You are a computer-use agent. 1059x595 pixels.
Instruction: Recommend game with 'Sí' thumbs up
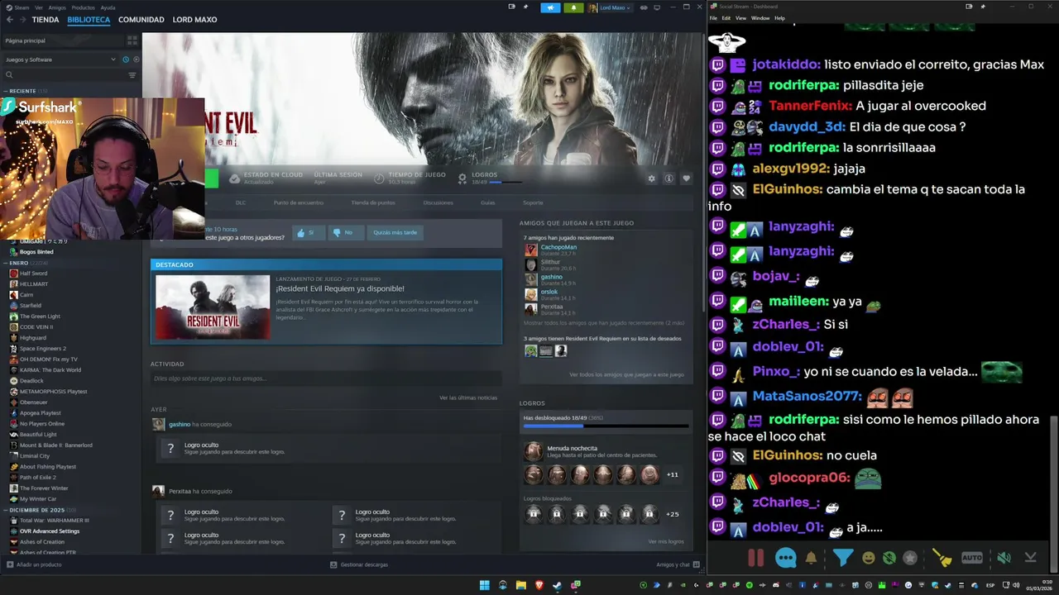tap(307, 233)
